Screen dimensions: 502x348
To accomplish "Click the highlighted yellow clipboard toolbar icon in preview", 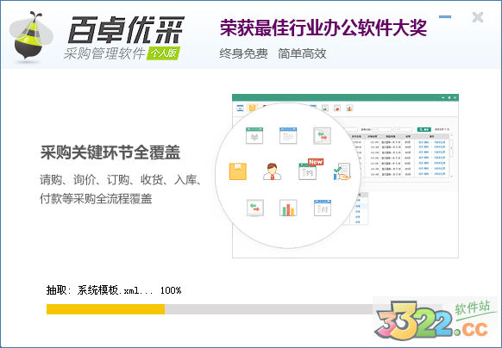I will coord(252,108).
